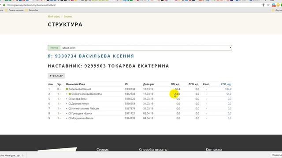Viewport: 282px width, 158px height.
Task: Click status circle beside Касева Вера
Action: pyautogui.click(x=70, y=99)
